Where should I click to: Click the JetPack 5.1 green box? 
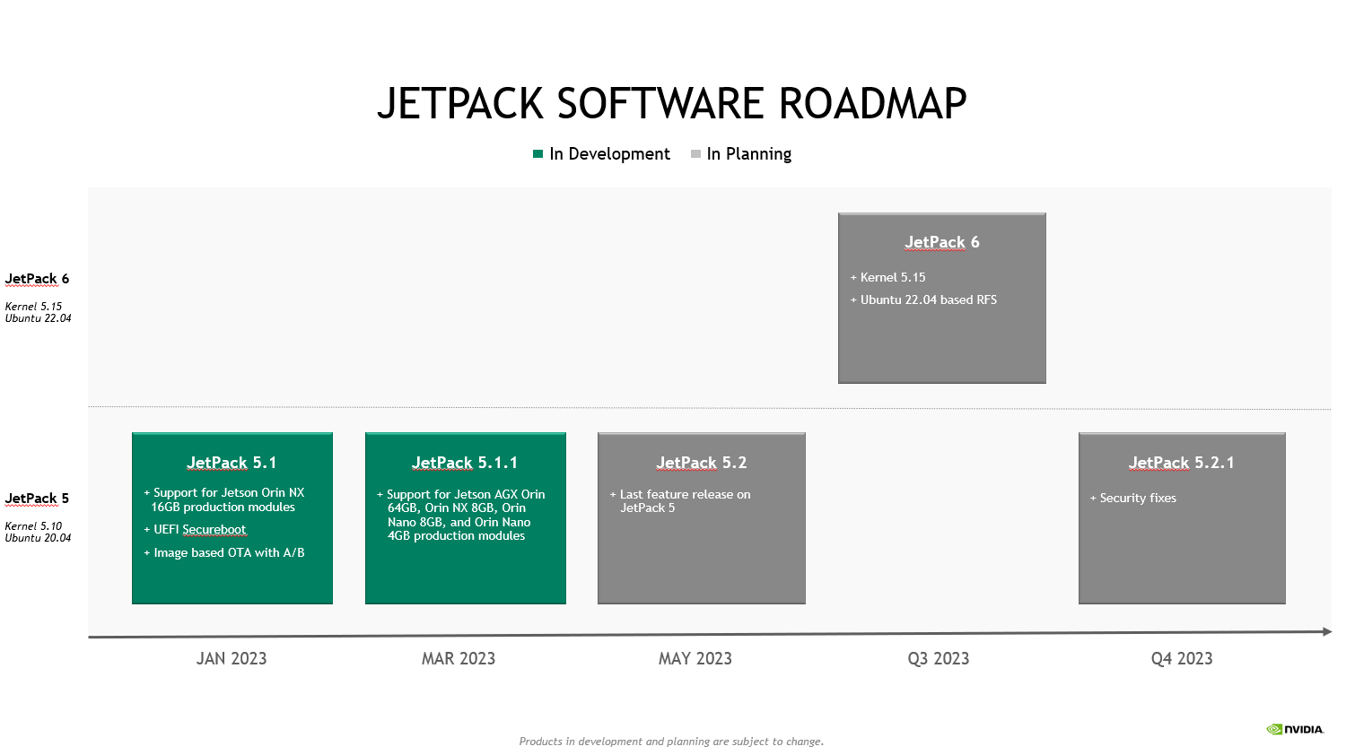(x=232, y=518)
